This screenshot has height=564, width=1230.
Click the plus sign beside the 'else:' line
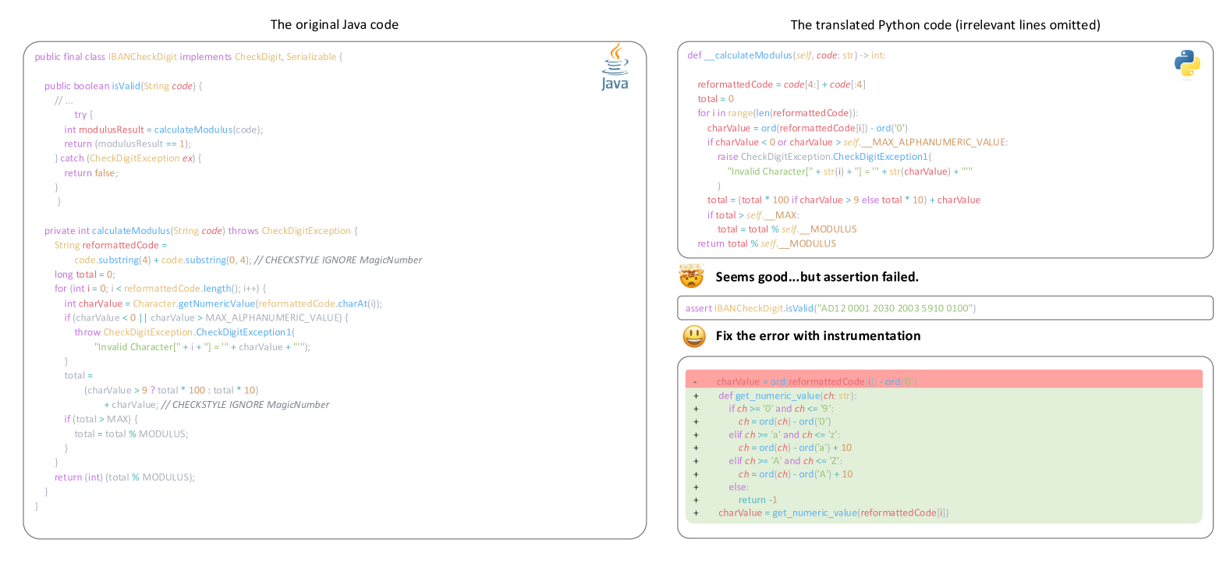pyautogui.click(x=696, y=487)
